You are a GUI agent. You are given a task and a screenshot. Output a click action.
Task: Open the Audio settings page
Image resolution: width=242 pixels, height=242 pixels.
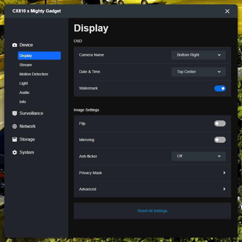[x=24, y=93]
